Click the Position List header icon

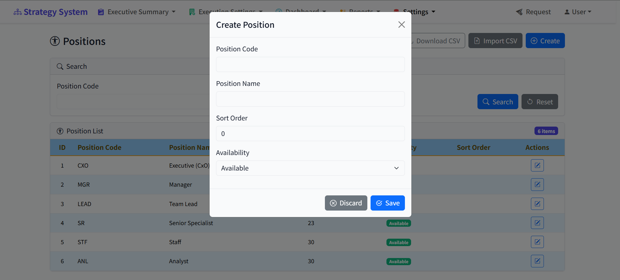[x=60, y=131]
